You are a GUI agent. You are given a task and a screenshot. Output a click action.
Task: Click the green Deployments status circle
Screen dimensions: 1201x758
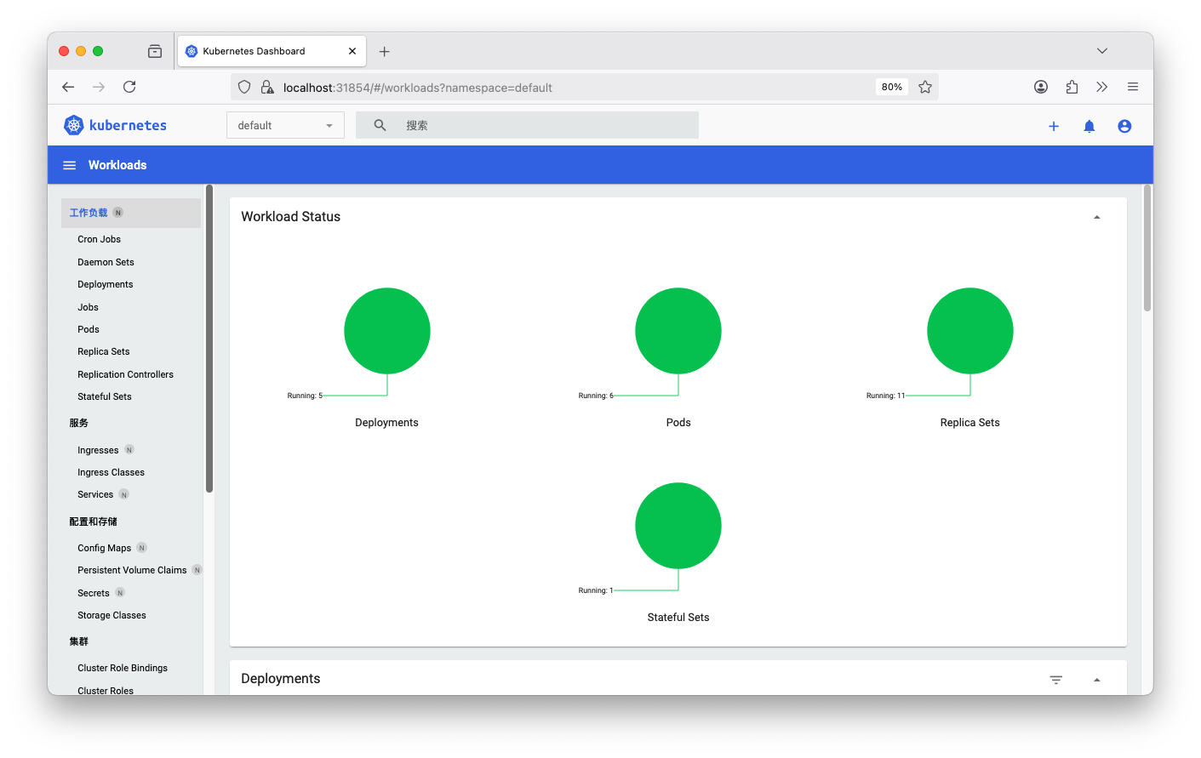387,331
